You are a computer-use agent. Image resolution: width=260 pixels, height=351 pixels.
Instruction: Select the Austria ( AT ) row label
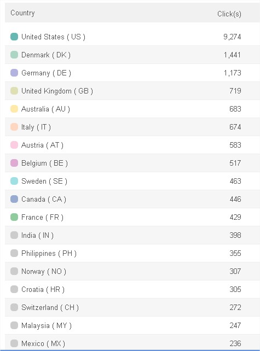[x=42, y=145]
